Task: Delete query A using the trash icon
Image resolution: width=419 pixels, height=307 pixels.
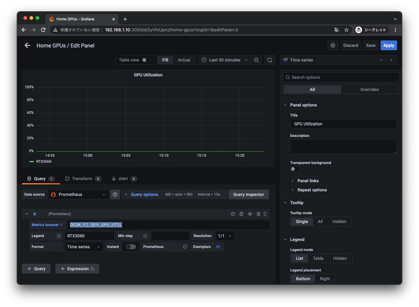Action: tap(259, 214)
